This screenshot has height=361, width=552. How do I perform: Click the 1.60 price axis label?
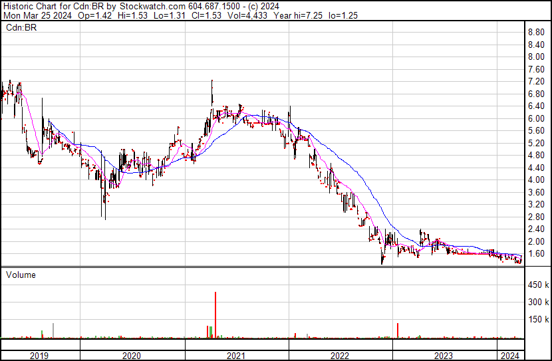pos(536,254)
